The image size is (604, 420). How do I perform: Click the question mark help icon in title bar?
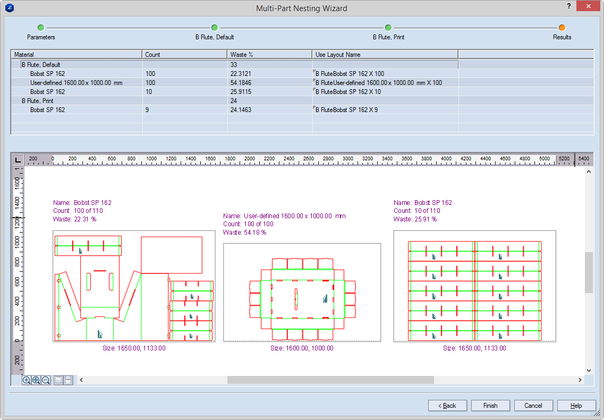tap(569, 6)
